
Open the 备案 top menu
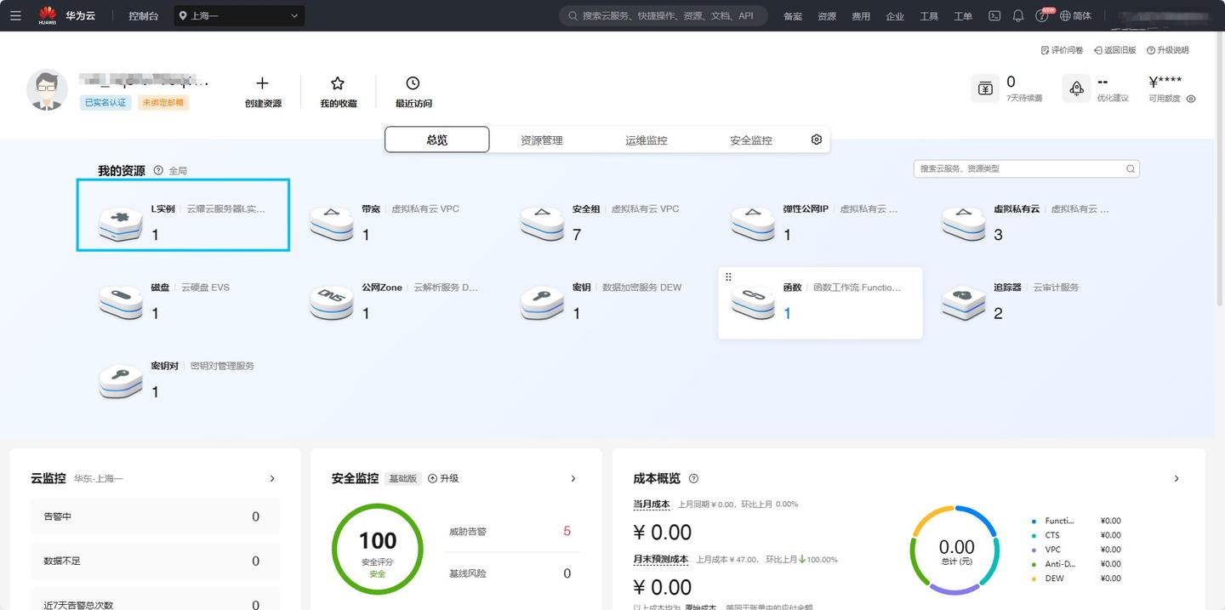[793, 16]
